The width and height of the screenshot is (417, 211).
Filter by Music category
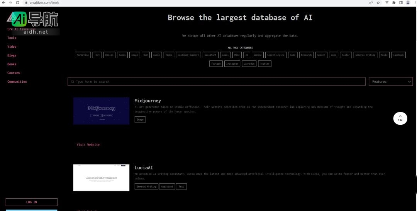pyautogui.click(x=384, y=55)
